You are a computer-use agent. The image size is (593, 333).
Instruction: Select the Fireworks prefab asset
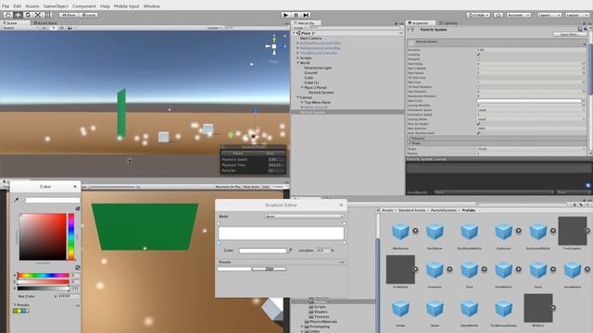tap(435, 269)
